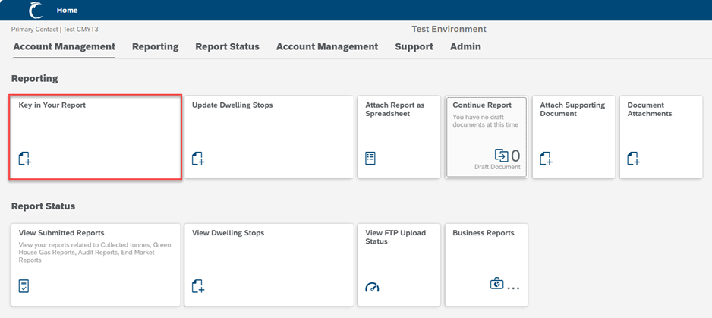
Task: Click the Update Dwelling Stops document icon
Action: point(198,159)
